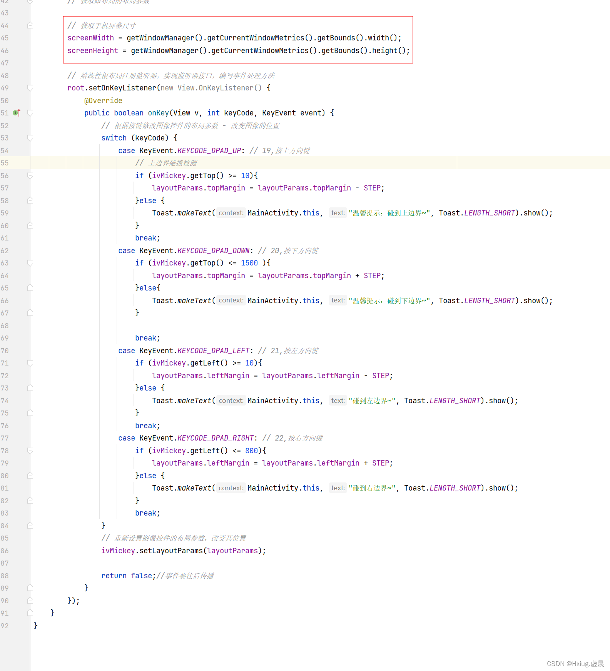The height and width of the screenshot is (671, 610).
Task: Click the 'text:' inlay hint on line 59
Action: (338, 213)
